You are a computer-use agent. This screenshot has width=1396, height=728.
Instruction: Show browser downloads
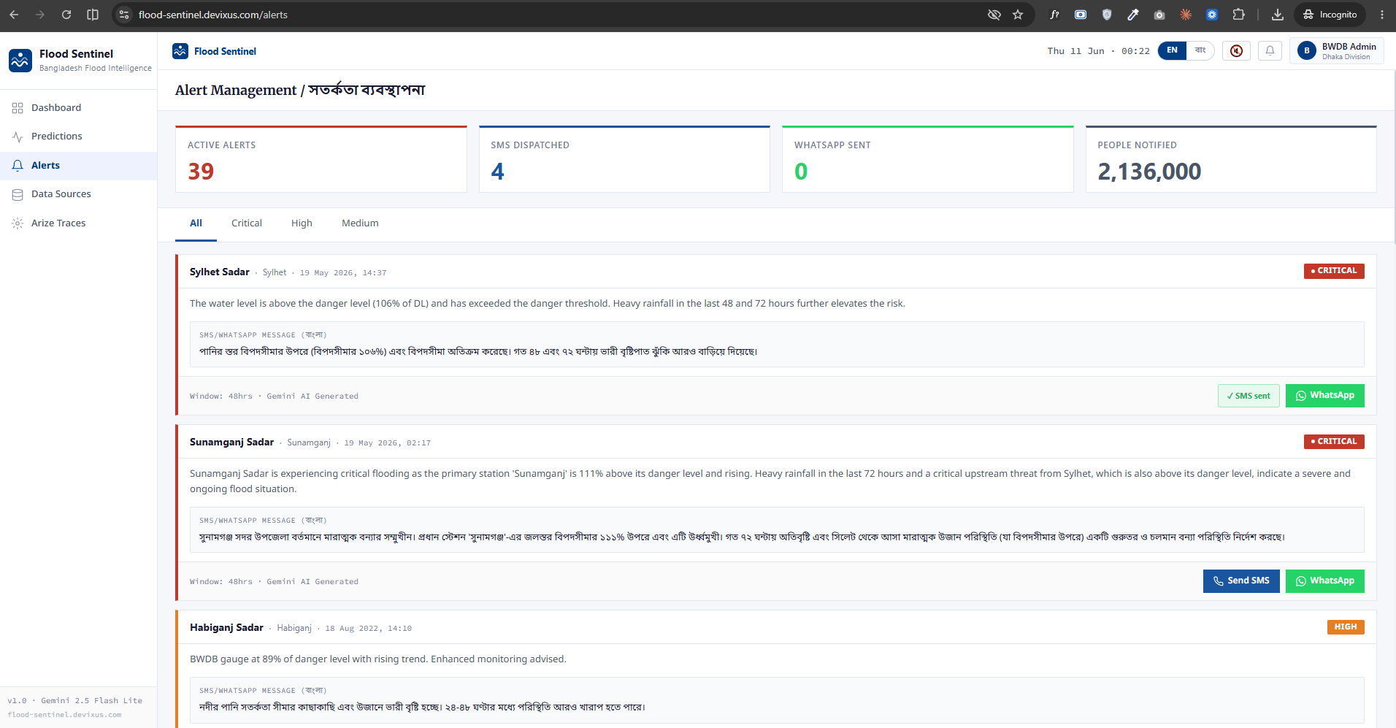(1278, 15)
